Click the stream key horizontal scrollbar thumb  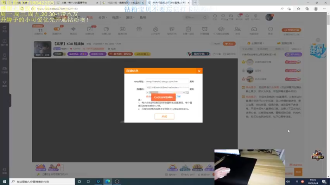coord(154,92)
